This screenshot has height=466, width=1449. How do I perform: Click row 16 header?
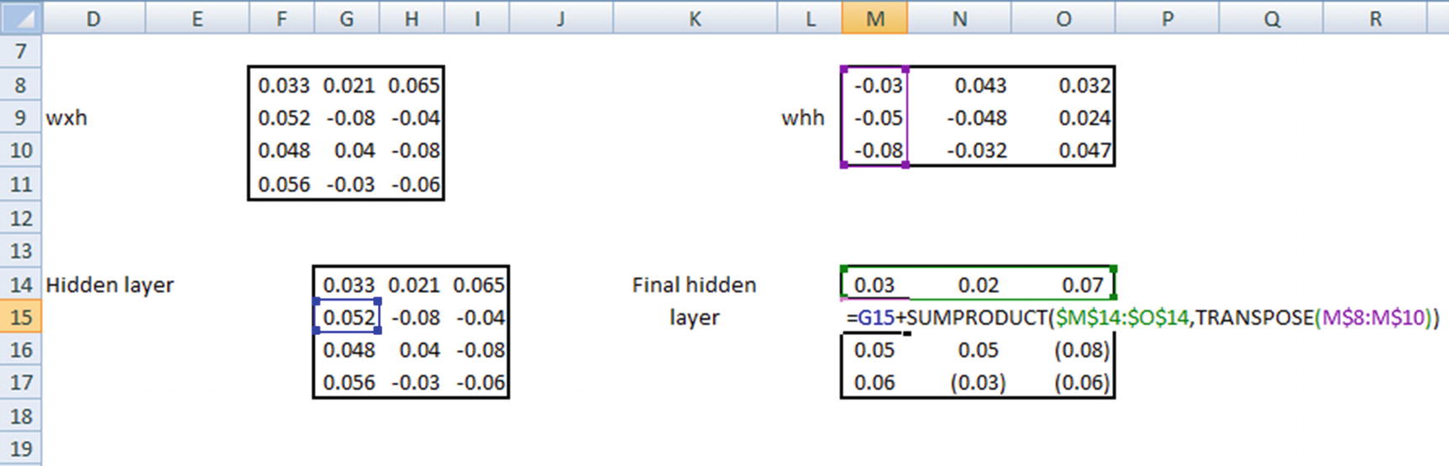click(x=20, y=349)
